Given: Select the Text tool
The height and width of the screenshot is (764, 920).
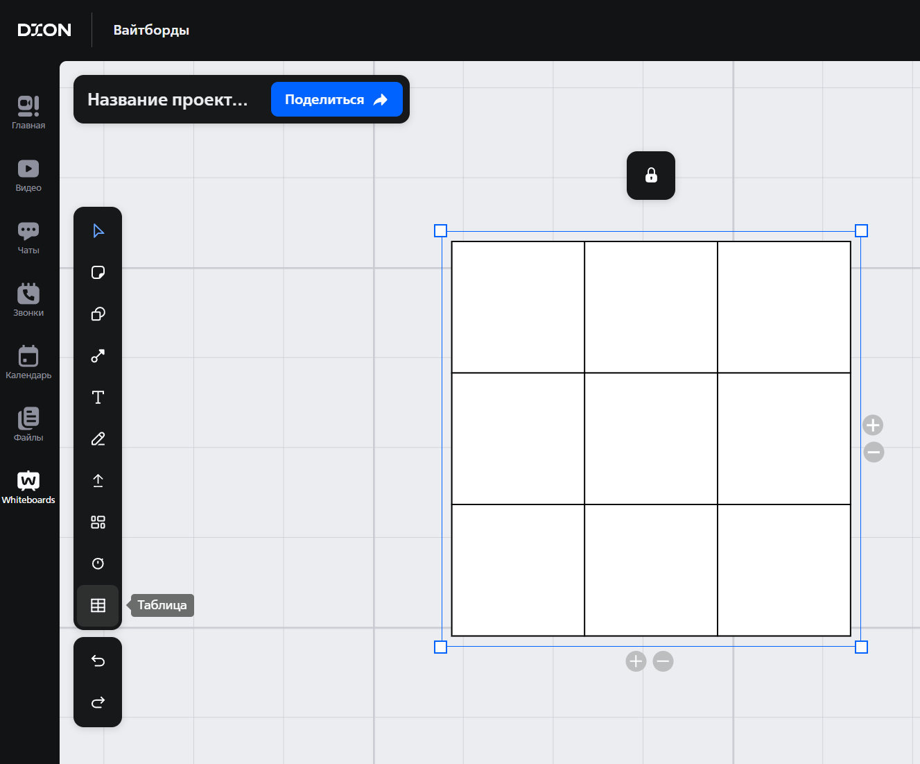Looking at the screenshot, I should [x=98, y=398].
